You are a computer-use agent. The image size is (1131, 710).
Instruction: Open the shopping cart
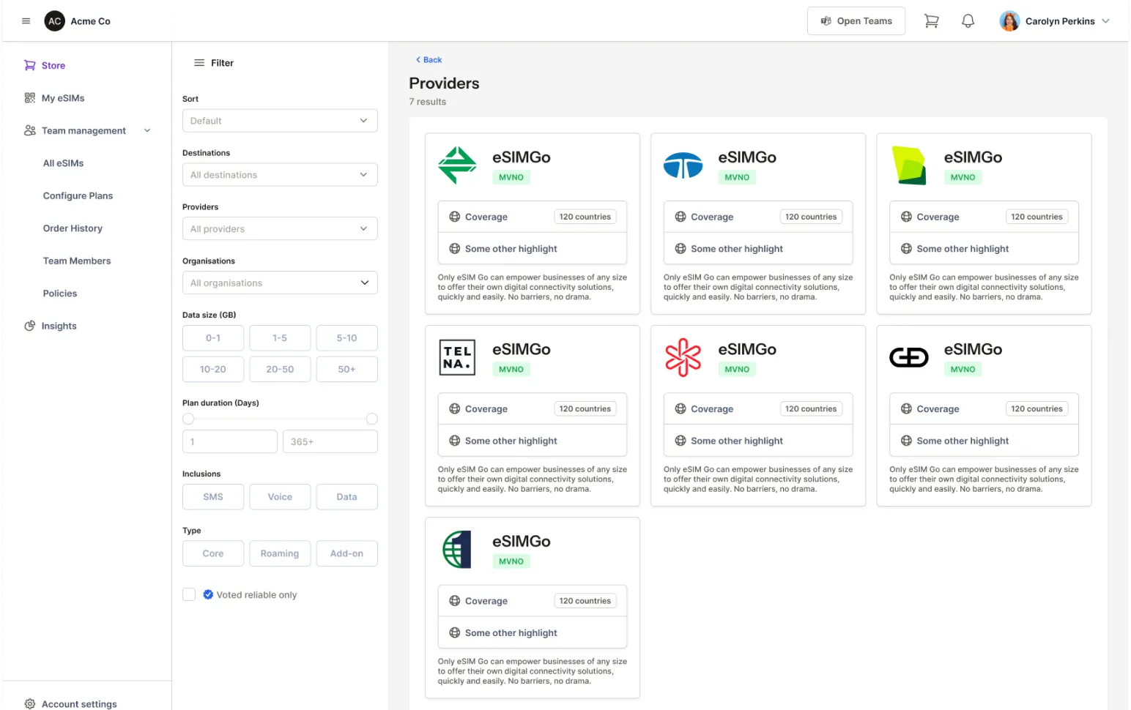[x=932, y=21]
